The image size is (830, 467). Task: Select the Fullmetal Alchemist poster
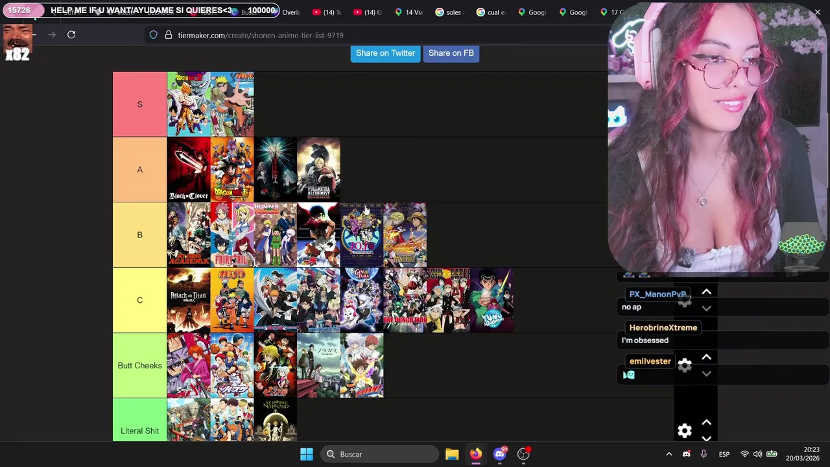pyautogui.click(x=318, y=169)
